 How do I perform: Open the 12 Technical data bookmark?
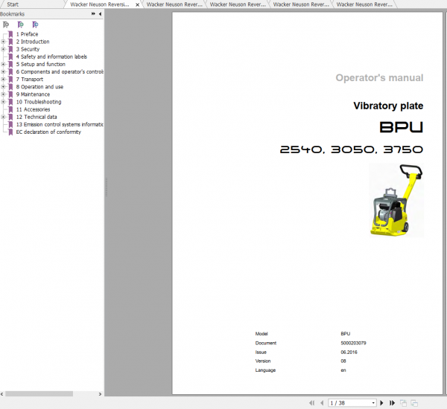point(37,117)
